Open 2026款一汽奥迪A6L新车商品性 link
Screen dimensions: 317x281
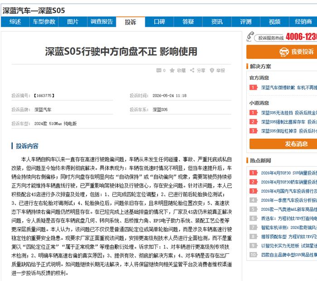289,209
